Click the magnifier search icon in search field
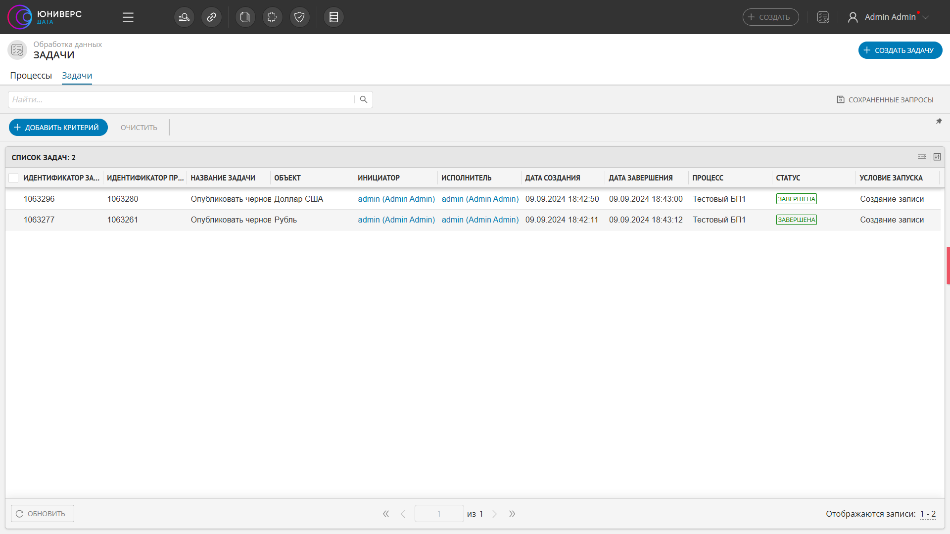Viewport: 950px width, 534px height. tap(364, 99)
